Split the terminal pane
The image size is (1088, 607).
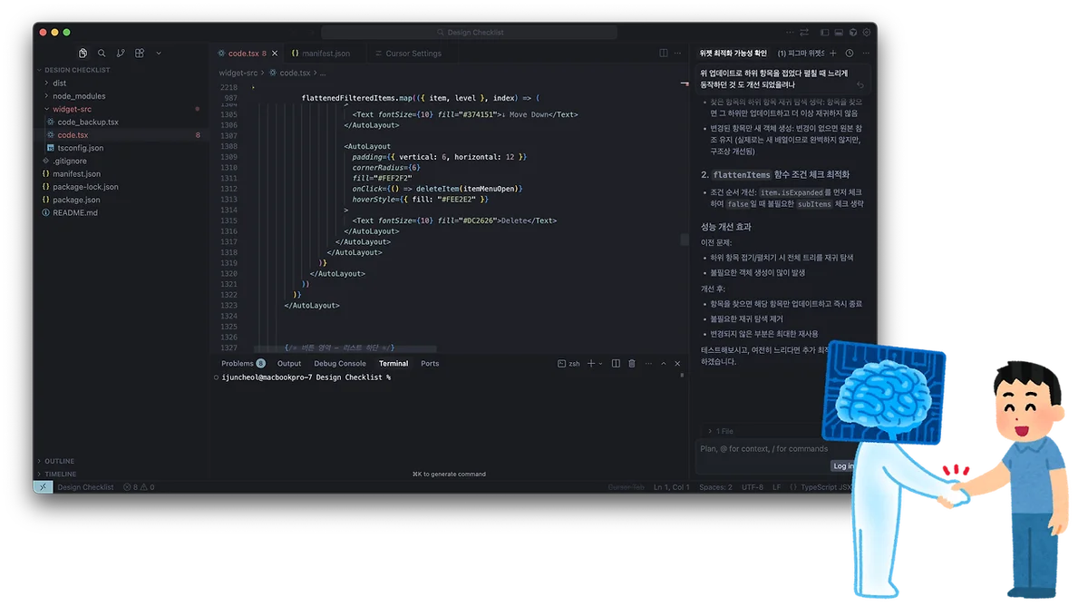(x=616, y=364)
